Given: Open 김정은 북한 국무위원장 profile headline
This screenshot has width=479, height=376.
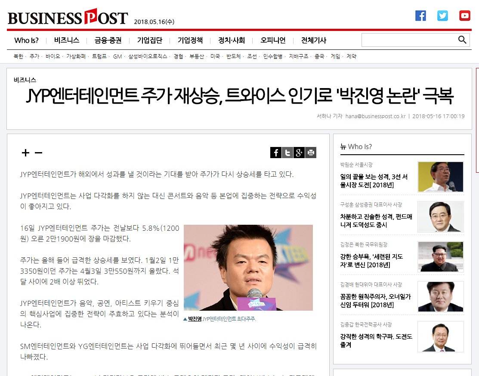Looking at the screenshot, I should pyautogui.click(x=371, y=261).
